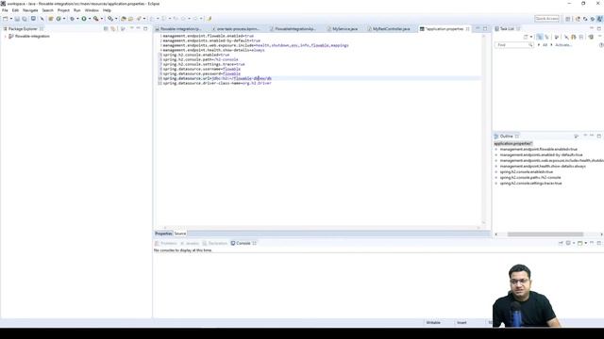The width and height of the screenshot is (604, 339).
Task: Toggle Scheduled view in Task List
Action: click(x=546, y=37)
